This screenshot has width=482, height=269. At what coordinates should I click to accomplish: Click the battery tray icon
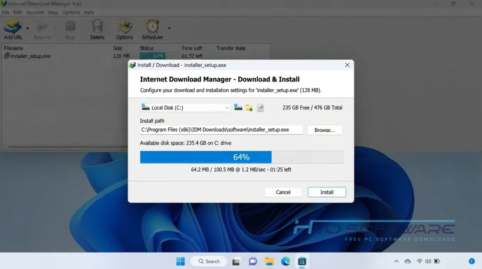(437, 261)
